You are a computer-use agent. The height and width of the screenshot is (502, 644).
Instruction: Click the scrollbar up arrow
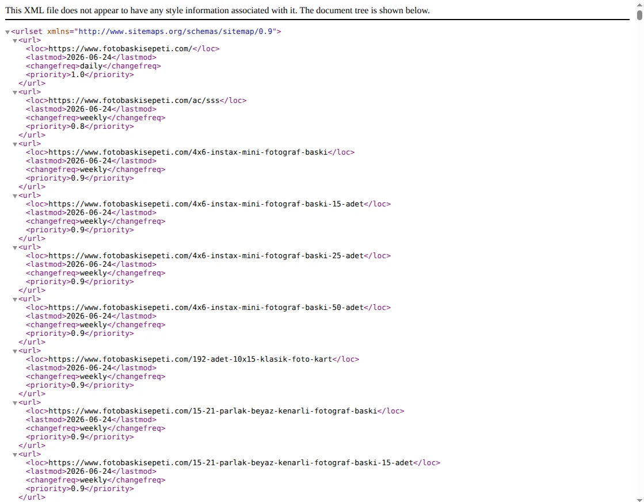tap(639, 5)
